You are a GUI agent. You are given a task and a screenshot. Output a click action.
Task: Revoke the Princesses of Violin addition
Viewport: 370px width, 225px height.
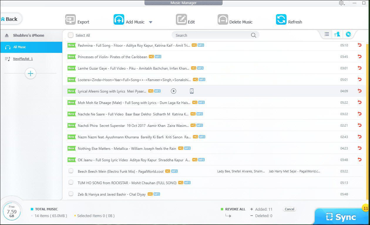359,57
